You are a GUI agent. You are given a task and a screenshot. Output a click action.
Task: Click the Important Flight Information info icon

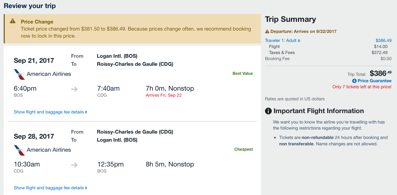point(268,111)
